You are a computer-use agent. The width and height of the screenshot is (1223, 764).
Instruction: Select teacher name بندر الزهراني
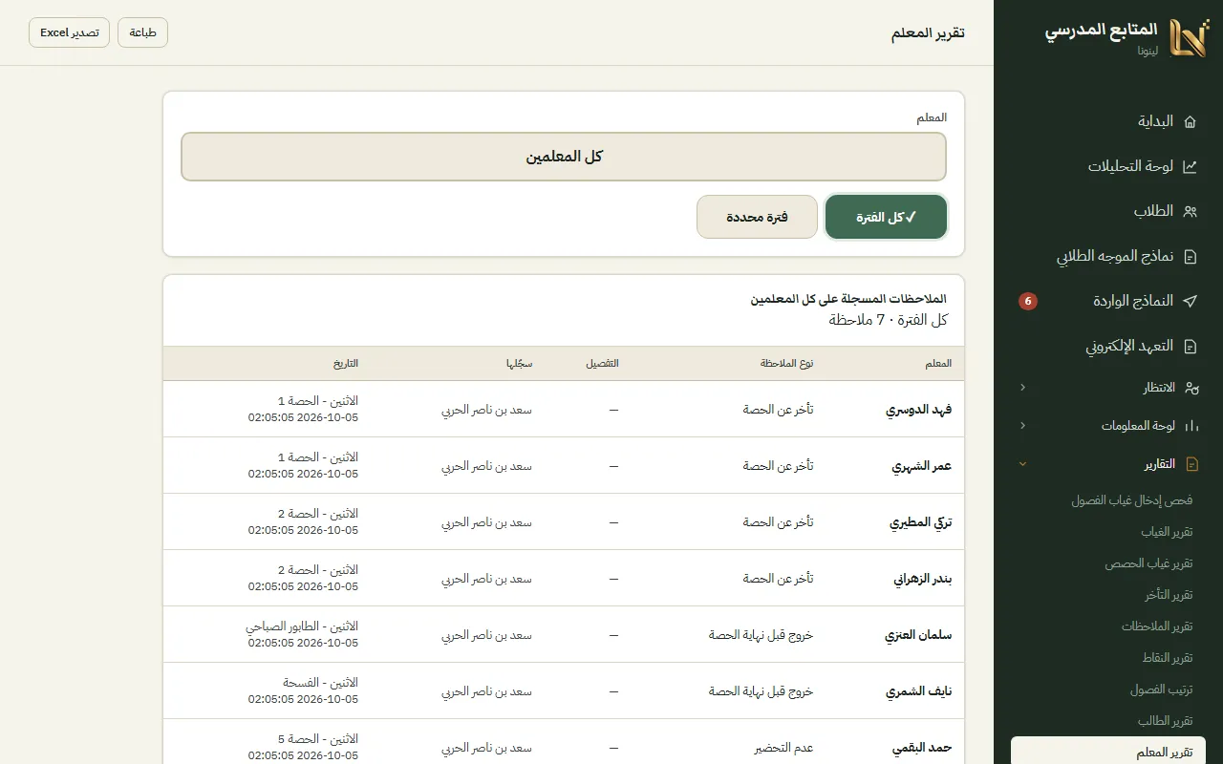click(923, 579)
